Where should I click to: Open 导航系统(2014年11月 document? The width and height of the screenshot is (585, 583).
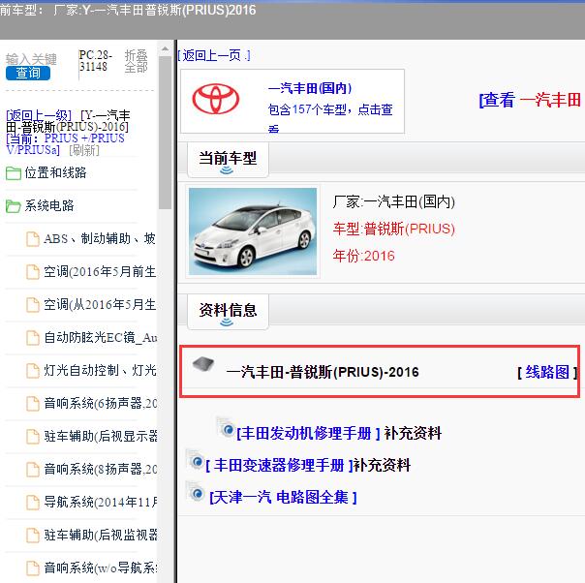[100, 502]
